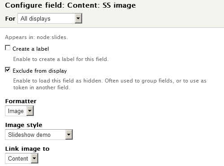
Task: Click 'Enable to create a label' description
Action: 61,59
